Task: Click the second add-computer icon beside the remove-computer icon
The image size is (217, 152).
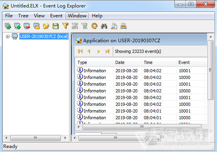Action: pyautogui.click(x=17, y=26)
